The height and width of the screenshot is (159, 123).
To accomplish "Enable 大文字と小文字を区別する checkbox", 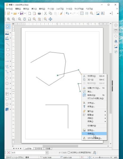I will (69, 152).
